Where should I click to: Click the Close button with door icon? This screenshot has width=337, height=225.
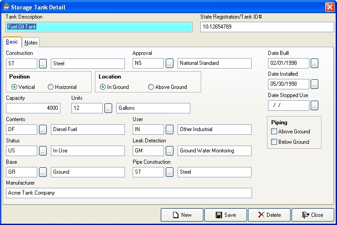[x=312, y=215]
